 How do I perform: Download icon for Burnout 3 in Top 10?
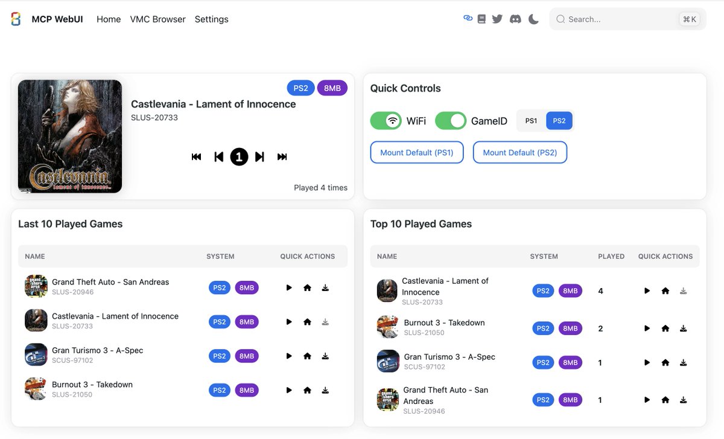[684, 328]
